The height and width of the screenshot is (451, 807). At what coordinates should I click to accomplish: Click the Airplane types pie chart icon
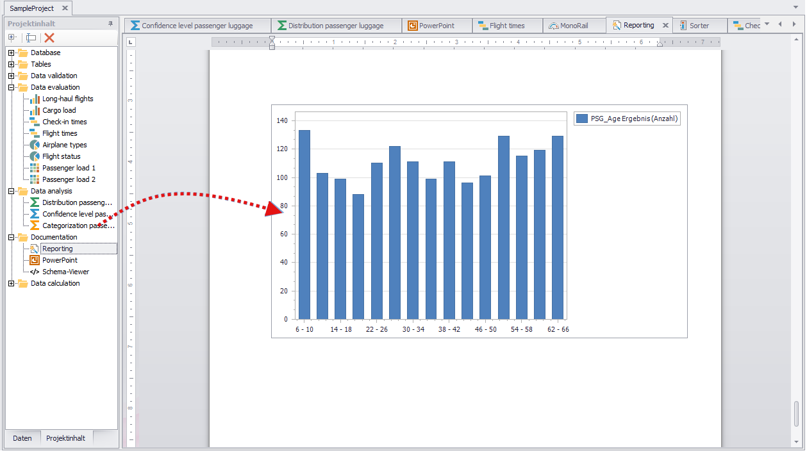pyautogui.click(x=35, y=145)
